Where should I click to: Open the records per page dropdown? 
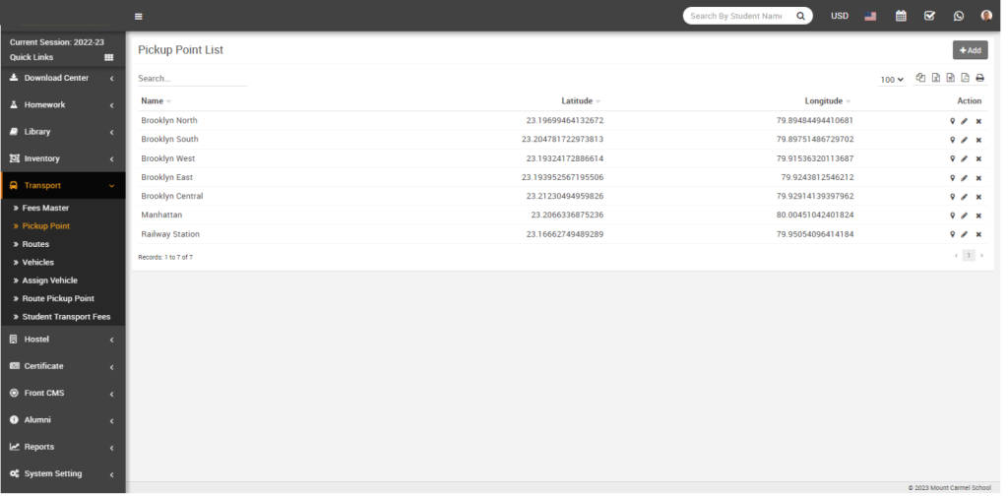tap(892, 79)
